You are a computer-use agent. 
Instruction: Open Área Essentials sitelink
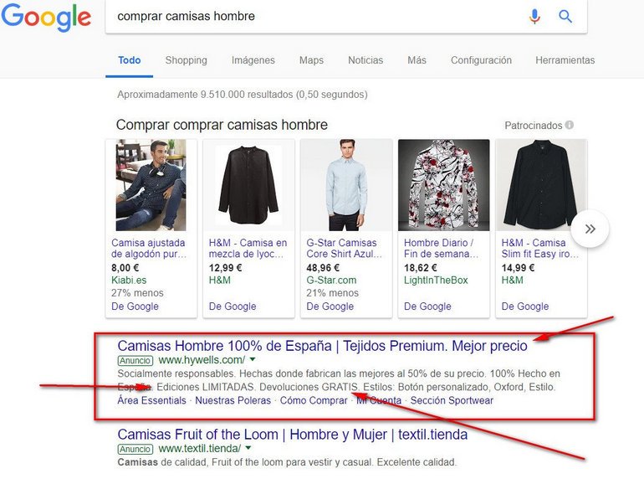click(x=151, y=400)
